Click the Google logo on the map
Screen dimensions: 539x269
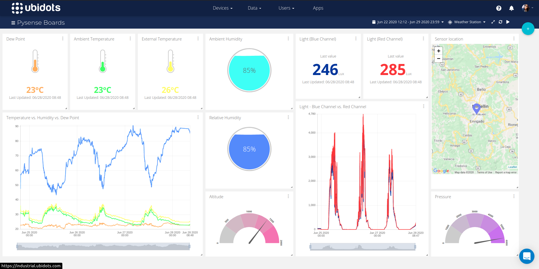(x=441, y=171)
